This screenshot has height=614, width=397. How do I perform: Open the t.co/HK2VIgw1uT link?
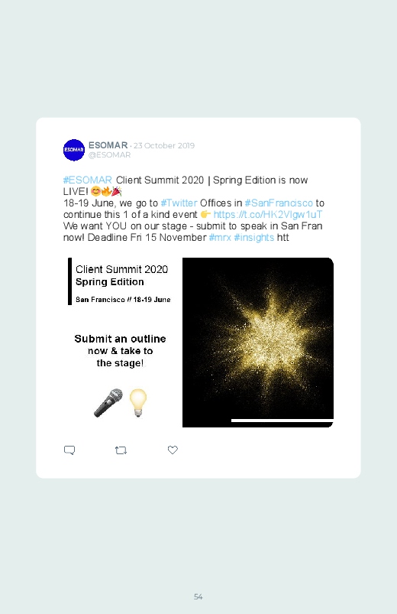coord(268,214)
